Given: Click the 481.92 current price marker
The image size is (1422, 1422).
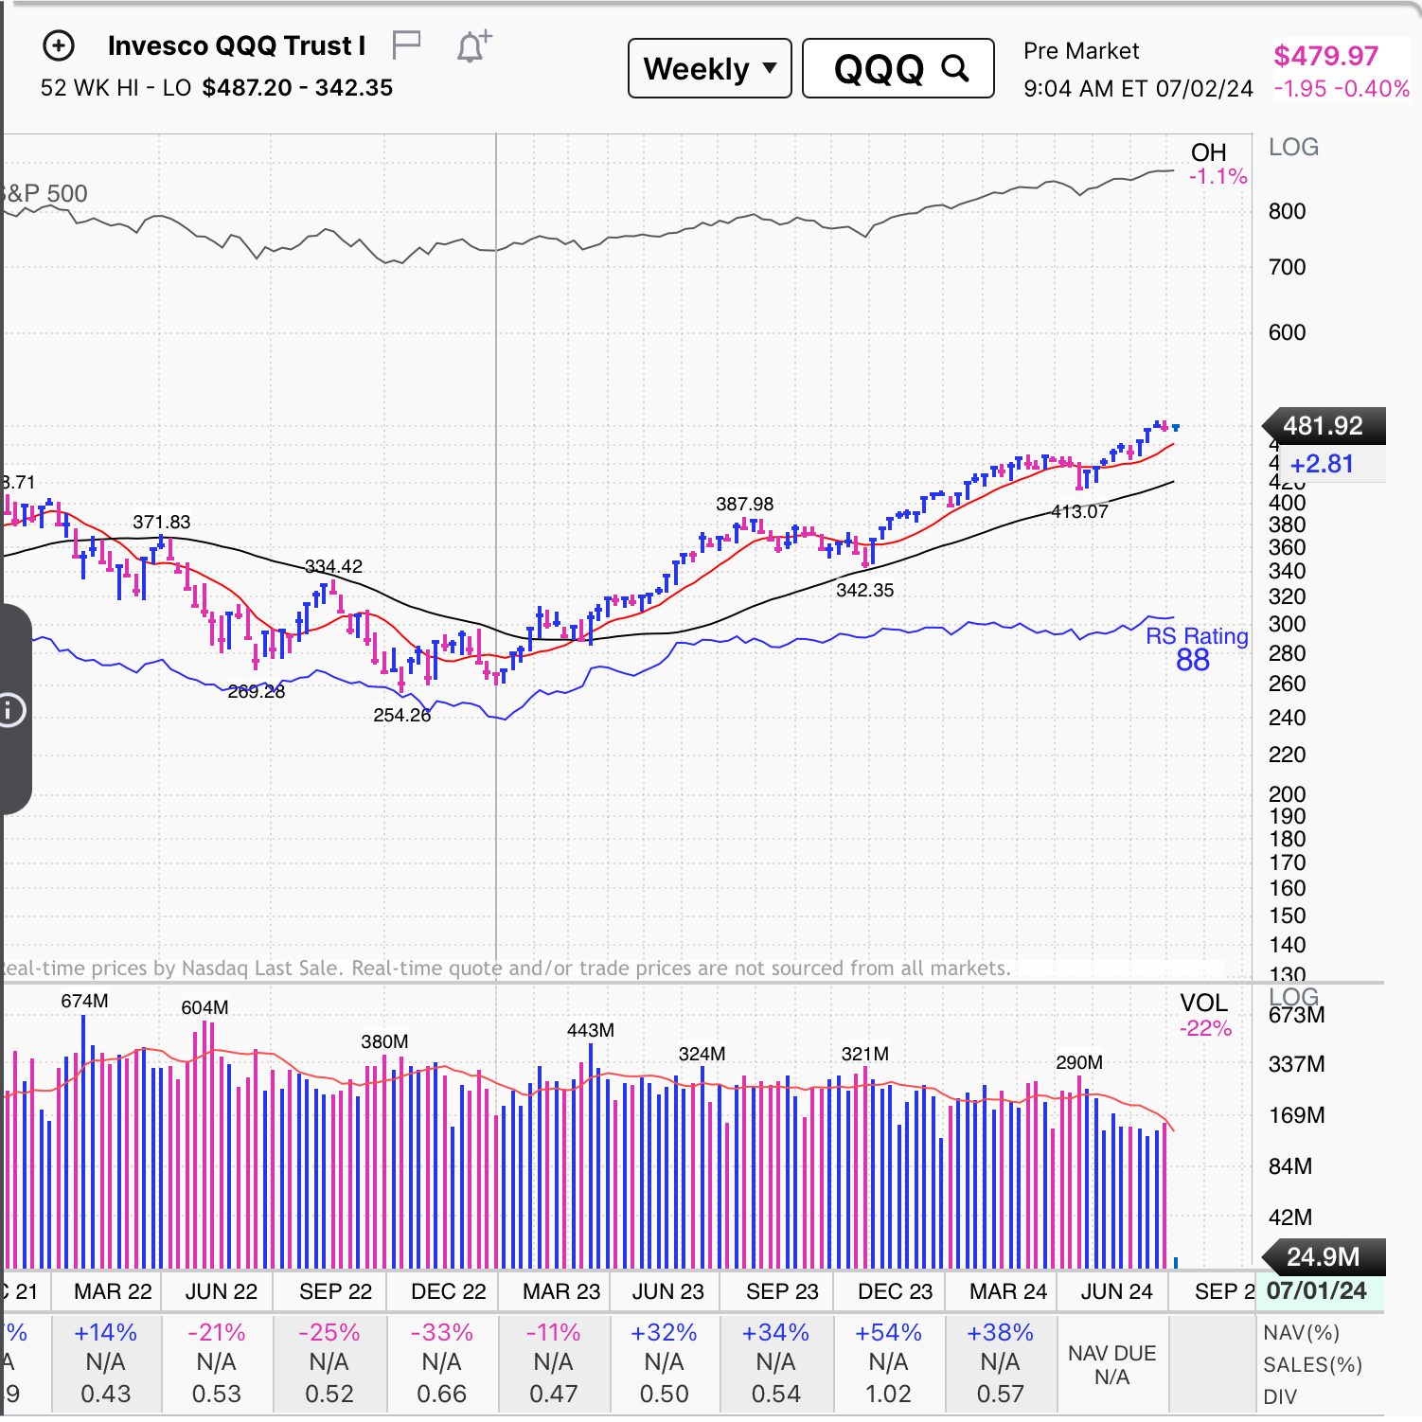Looking at the screenshot, I should click(x=1324, y=426).
